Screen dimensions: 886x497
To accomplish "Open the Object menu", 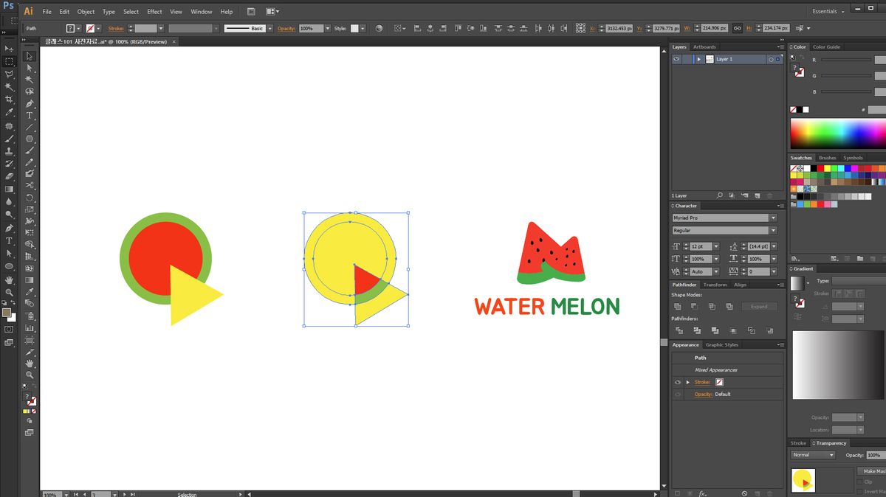I will [86, 12].
